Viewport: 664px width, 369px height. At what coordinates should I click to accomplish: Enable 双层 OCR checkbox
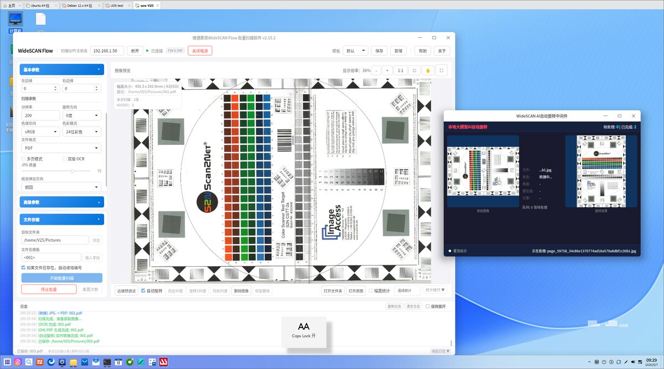64,159
